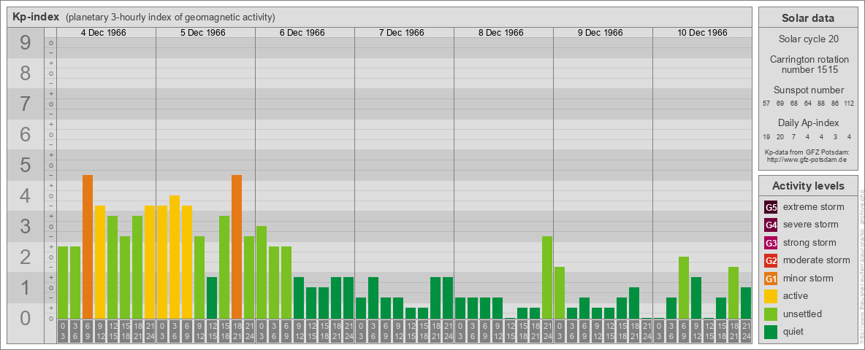Select the 7 Dec 1966 date header

(404, 33)
